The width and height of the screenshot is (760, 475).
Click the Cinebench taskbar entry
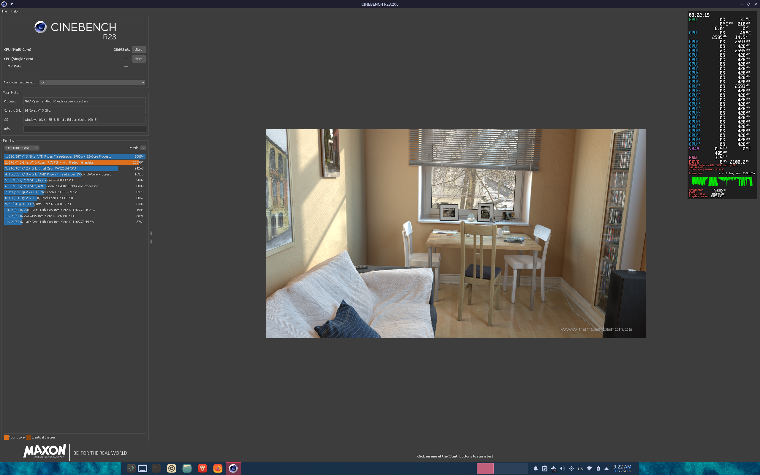[233, 468]
